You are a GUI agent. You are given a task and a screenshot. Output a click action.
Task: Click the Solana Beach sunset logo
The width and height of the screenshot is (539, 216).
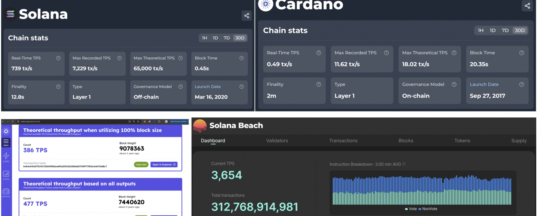click(x=199, y=126)
